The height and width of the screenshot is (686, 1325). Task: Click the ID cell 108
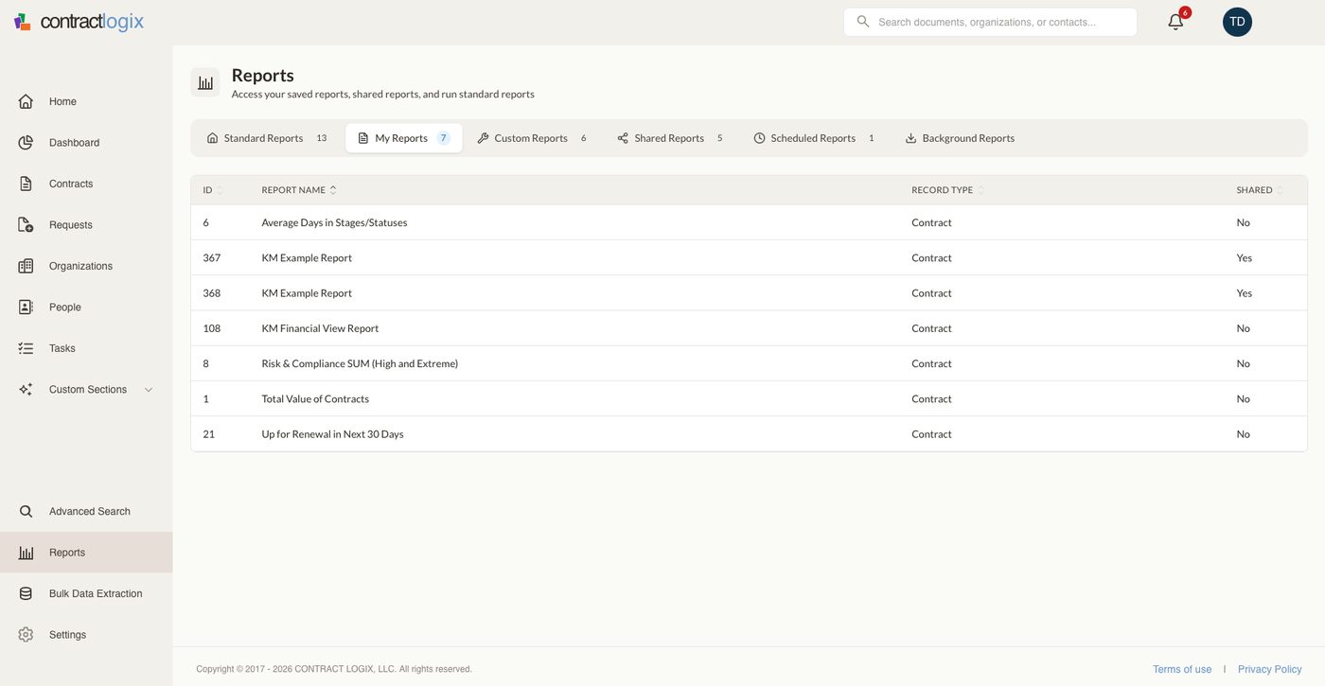211,328
